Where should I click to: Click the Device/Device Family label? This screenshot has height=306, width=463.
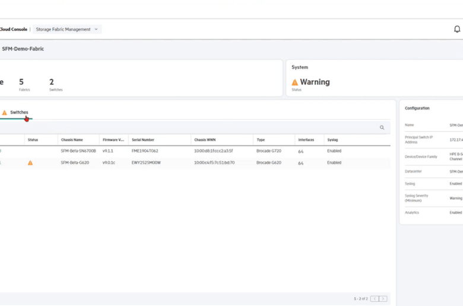(421, 157)
